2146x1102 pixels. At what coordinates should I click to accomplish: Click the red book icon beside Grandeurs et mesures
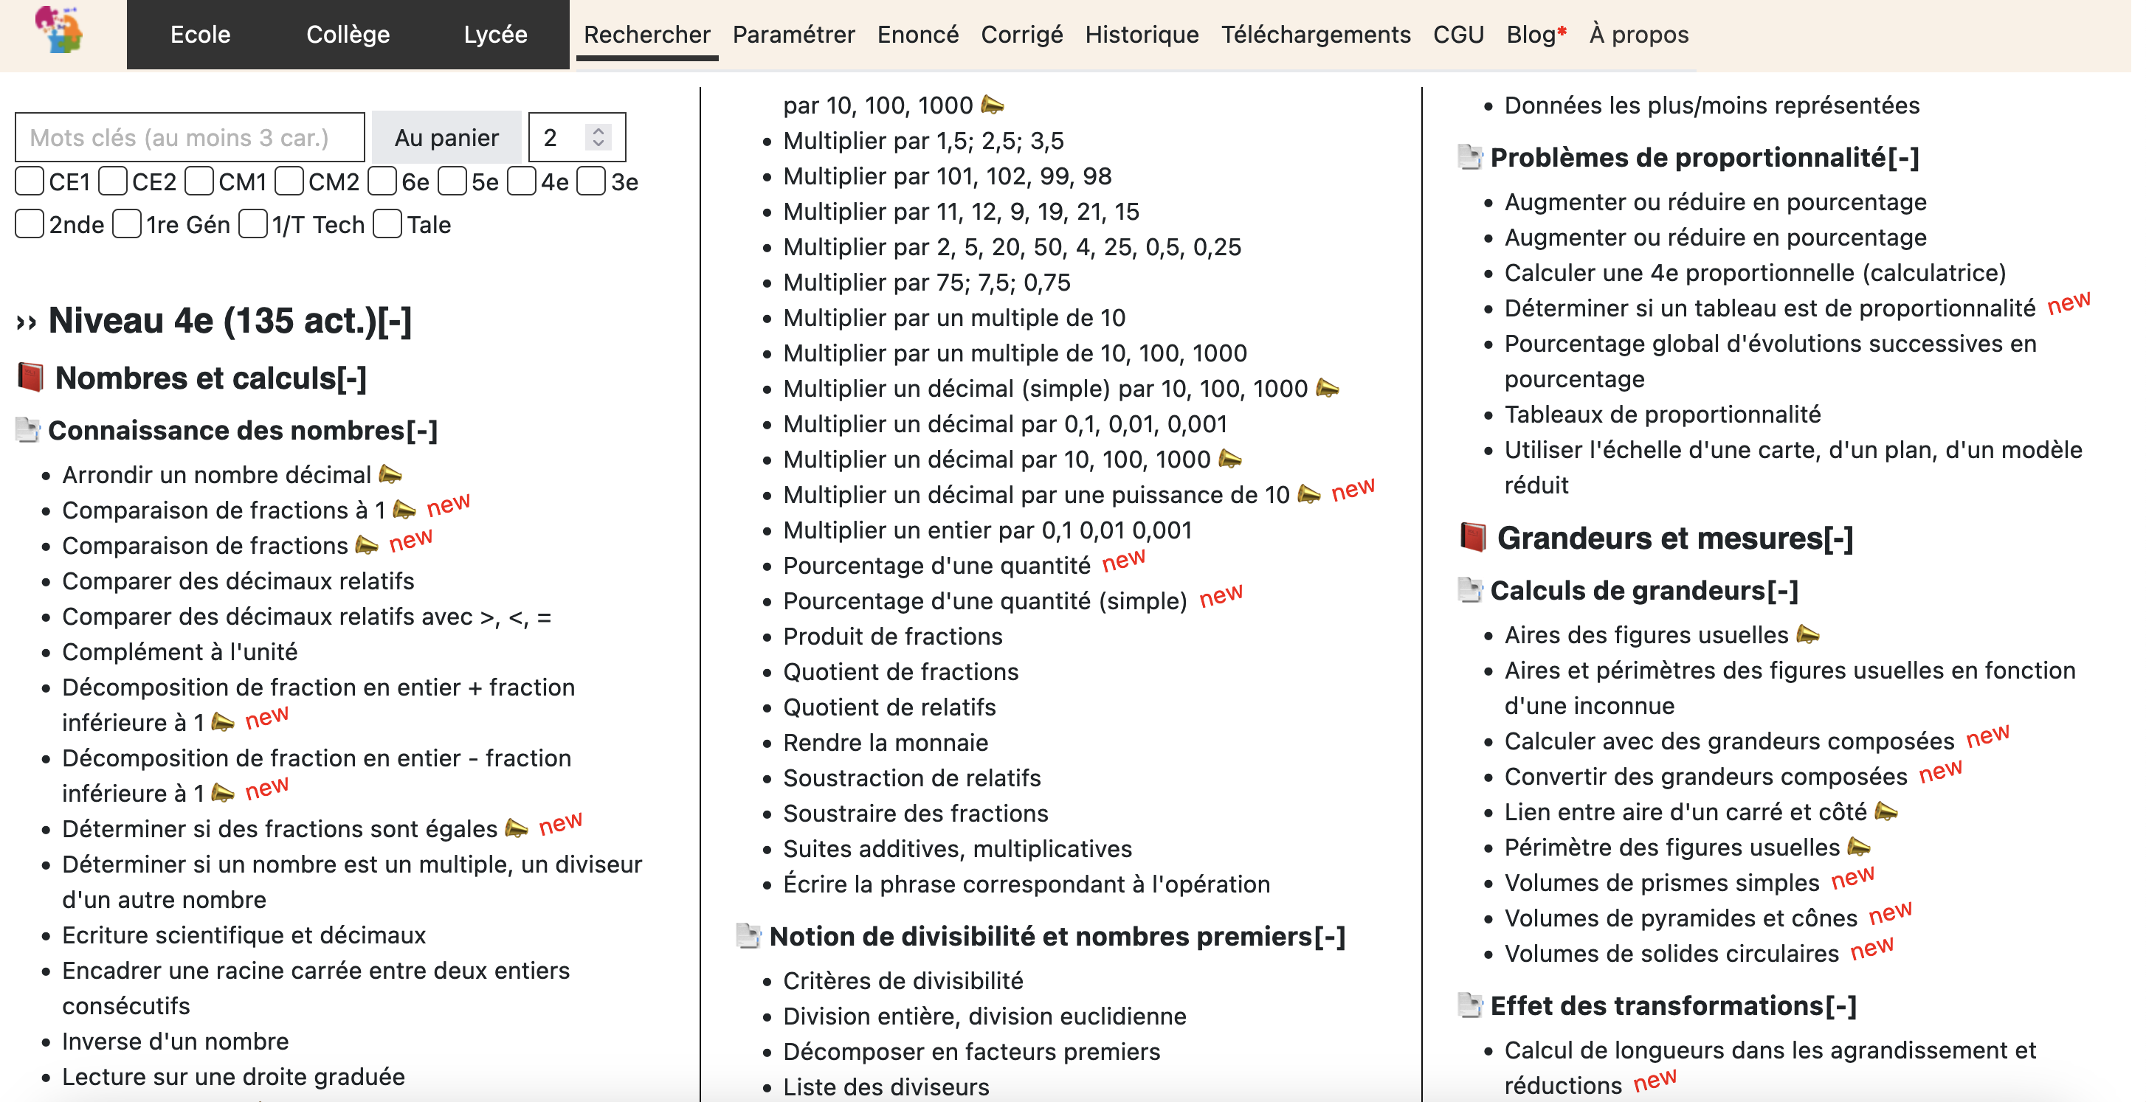1473,537
